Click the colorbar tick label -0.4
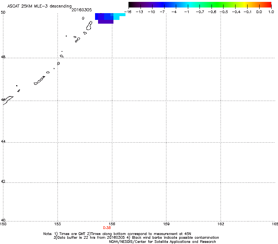Screen dimensions: 278x244 236,12
